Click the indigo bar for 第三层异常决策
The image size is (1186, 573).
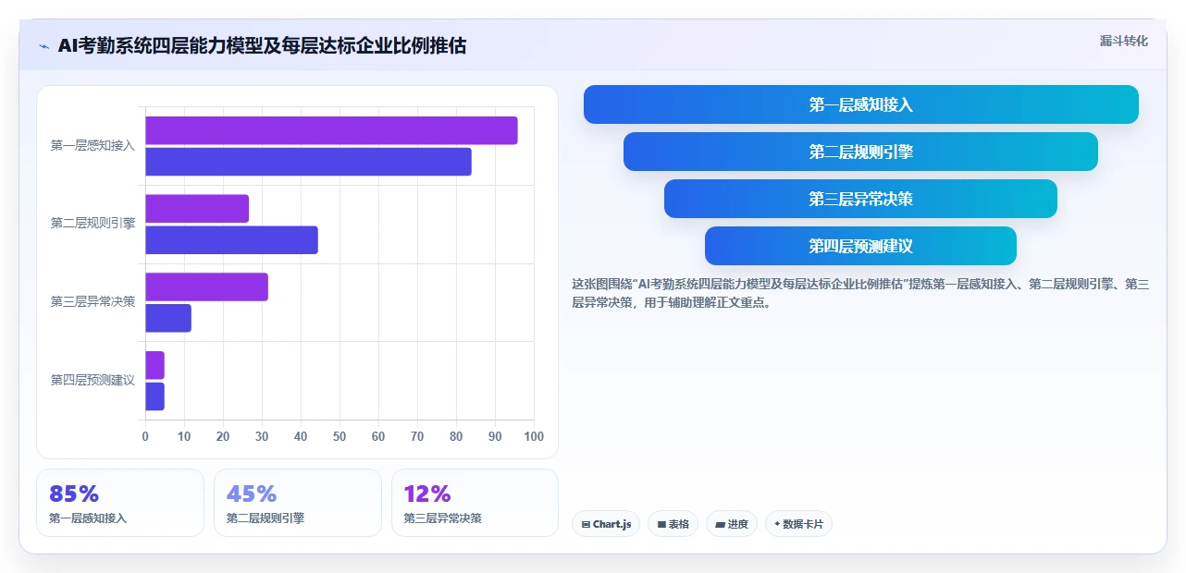coord(168,318)
